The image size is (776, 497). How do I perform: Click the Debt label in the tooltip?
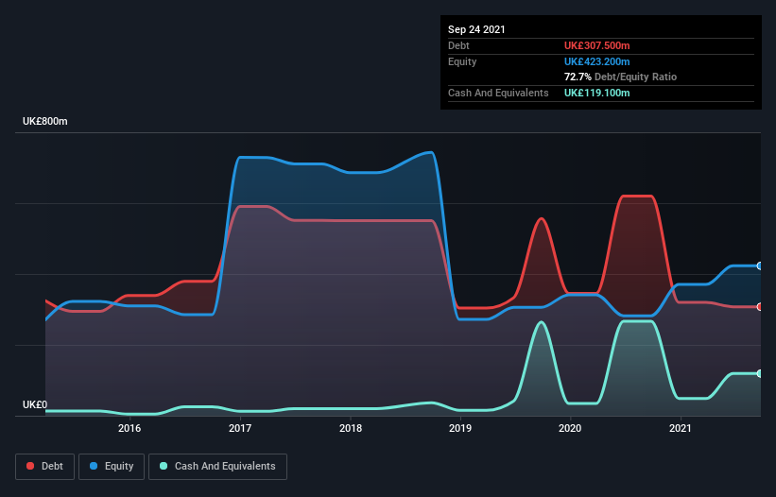458,45
